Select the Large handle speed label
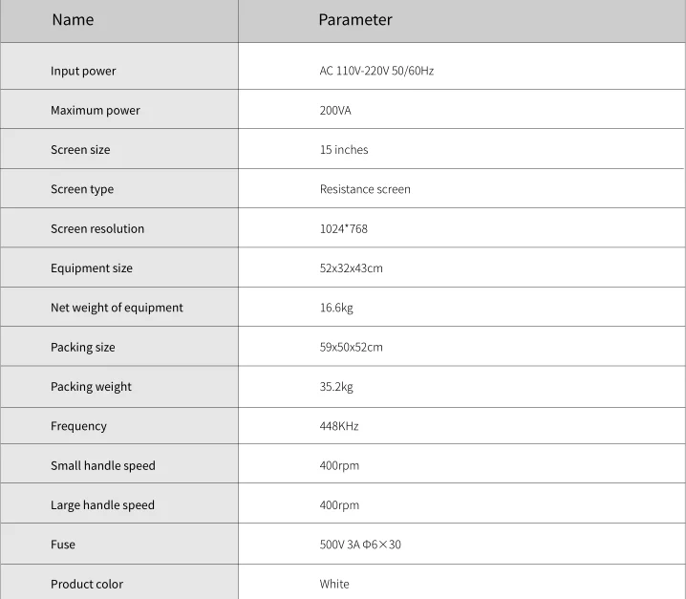The image size is (686, 599). tap(103, 505)
